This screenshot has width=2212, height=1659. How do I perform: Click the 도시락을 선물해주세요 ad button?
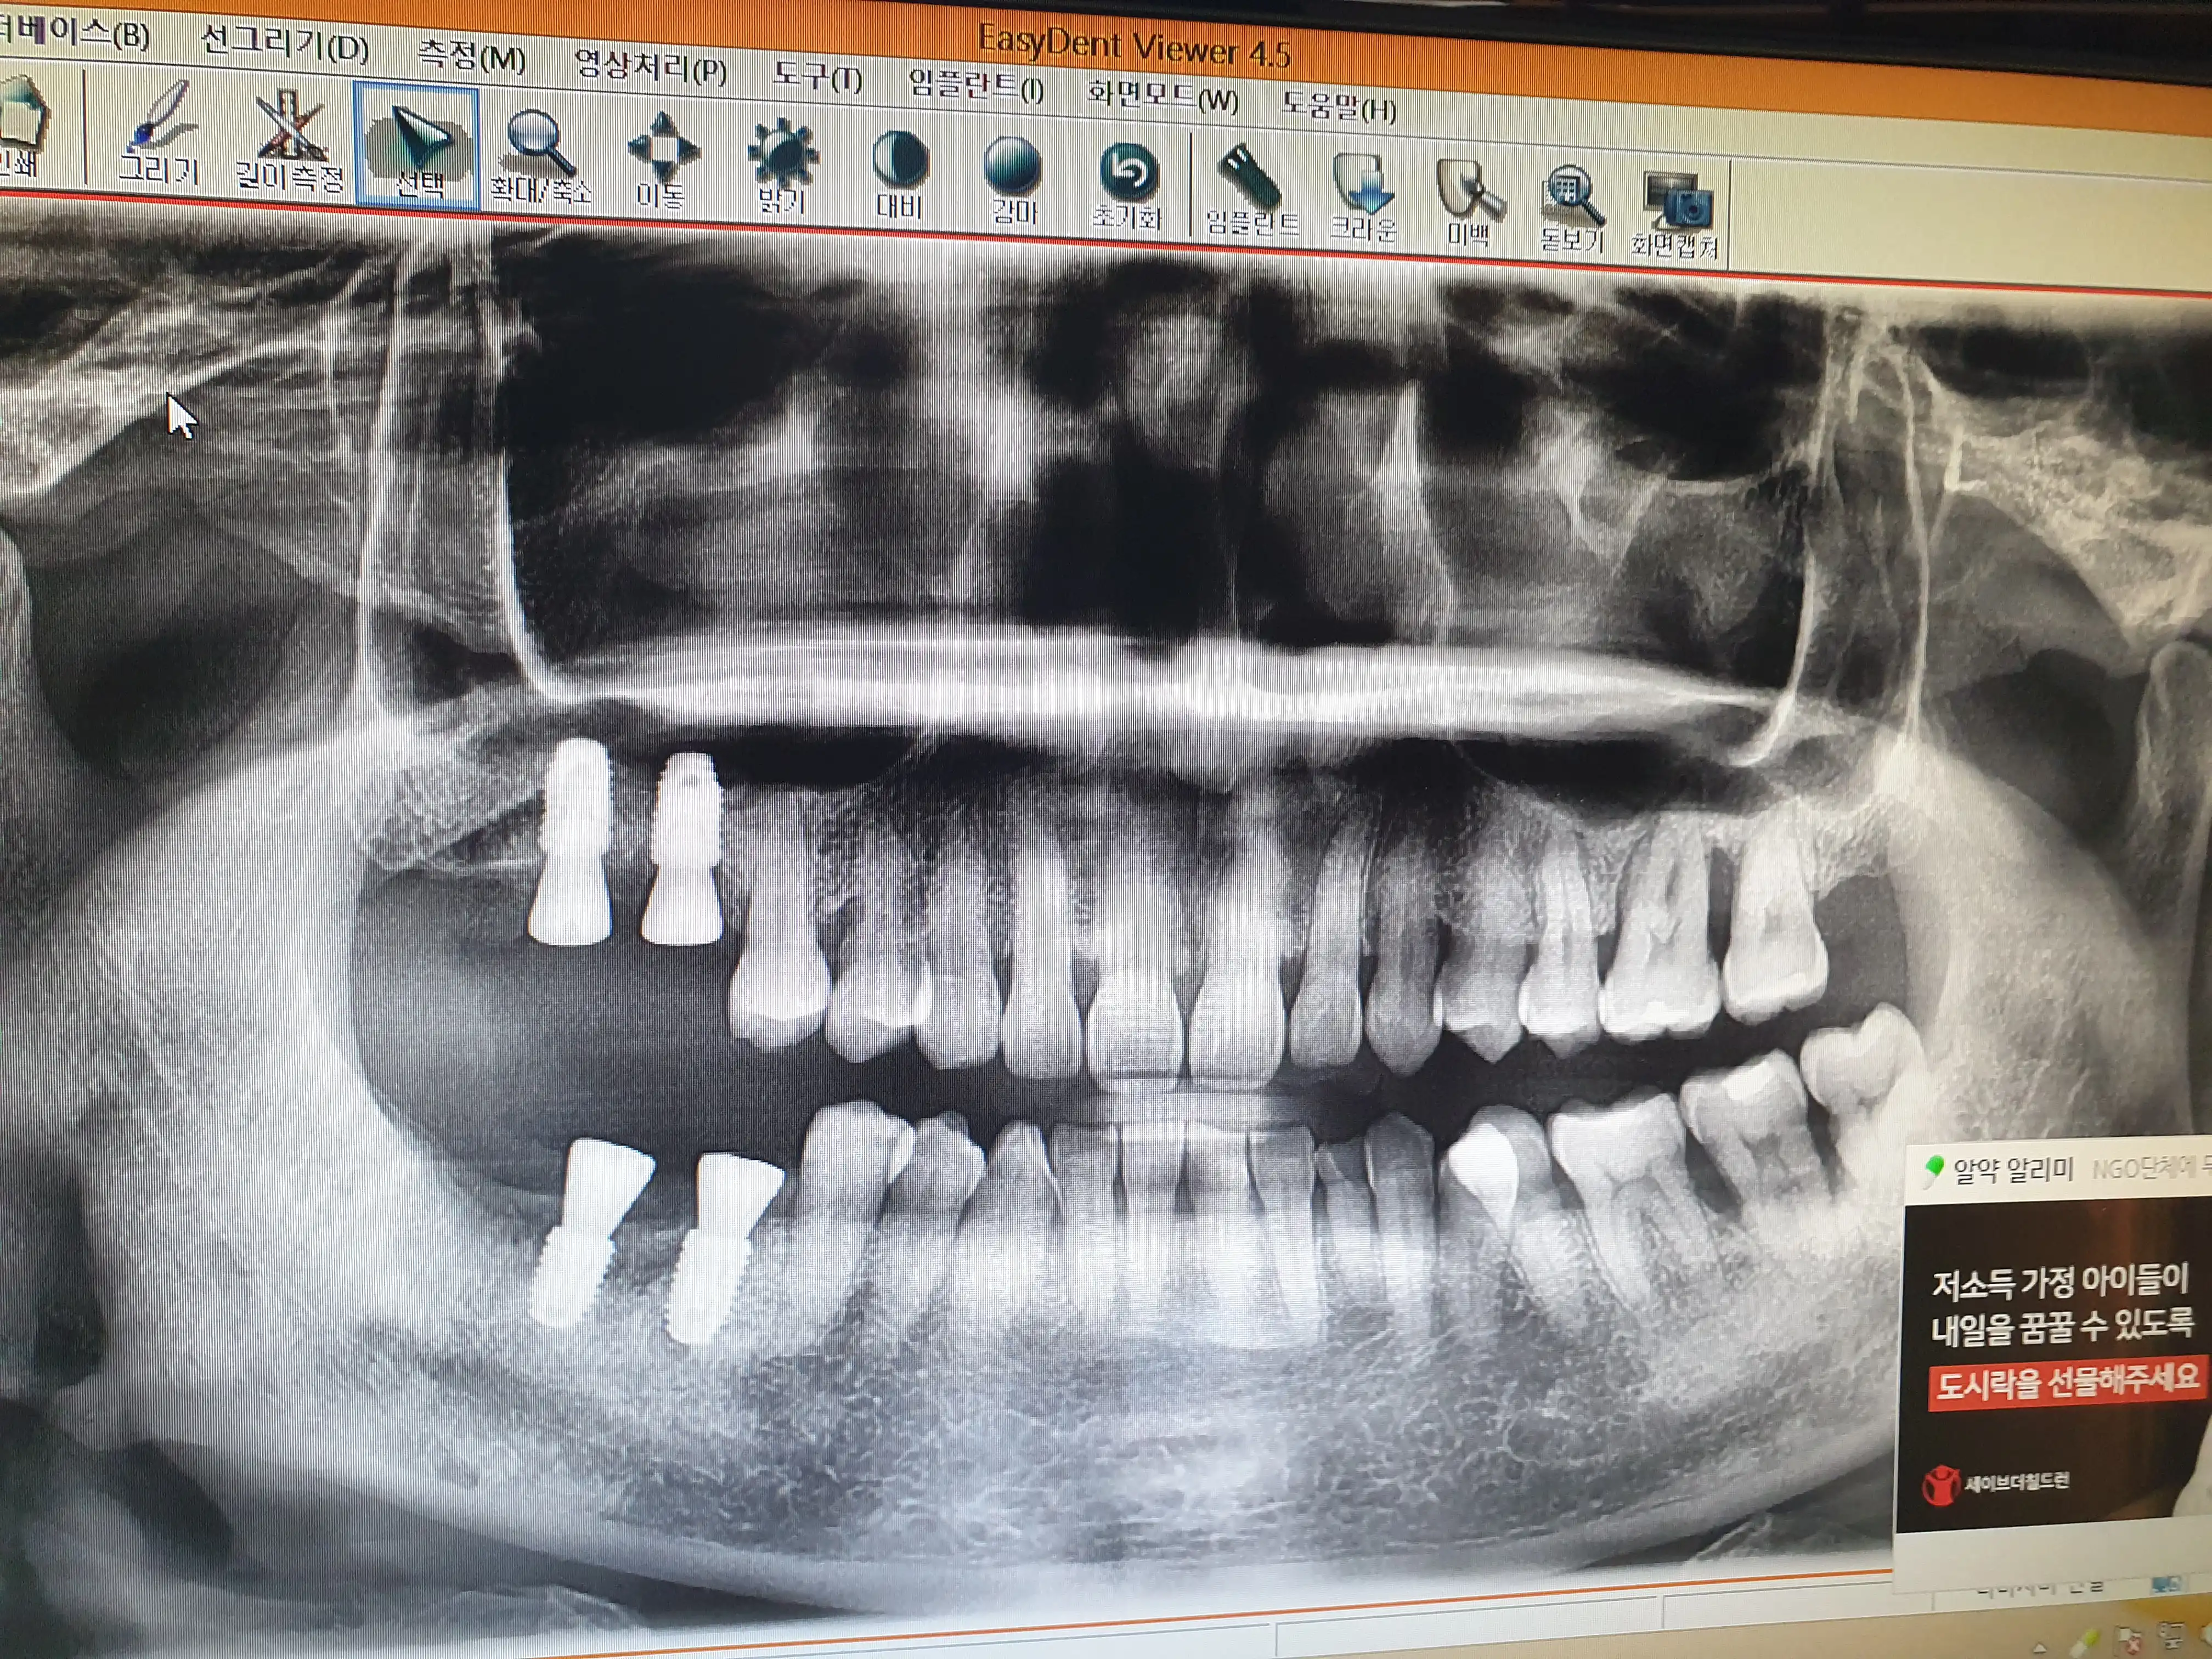coord(2067,1382)
